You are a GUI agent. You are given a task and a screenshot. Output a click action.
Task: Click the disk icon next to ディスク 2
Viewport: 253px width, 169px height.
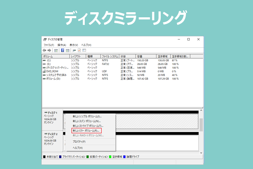(46, 134)
